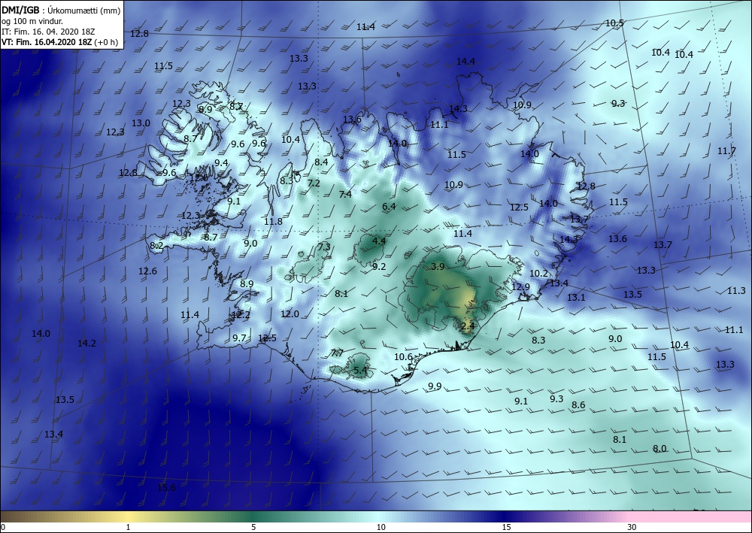This screenshot has width=752, height=533.
Task: Click the yellow segment of the colour scale bar
Action: 129,516
